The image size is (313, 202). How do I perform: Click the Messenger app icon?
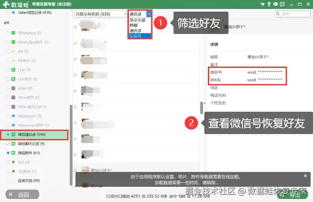(x=13, y=116)
